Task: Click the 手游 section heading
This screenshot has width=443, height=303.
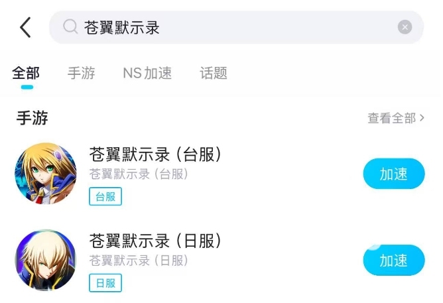Action: (x=32, y=118)
